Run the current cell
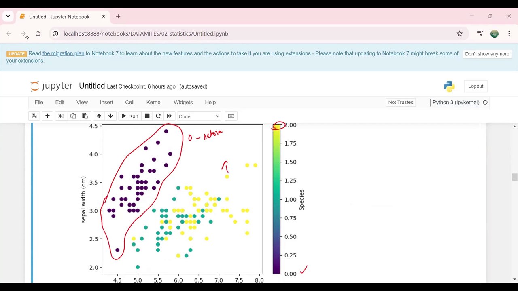This screenshot has width=518, height=291. [130, 116]
